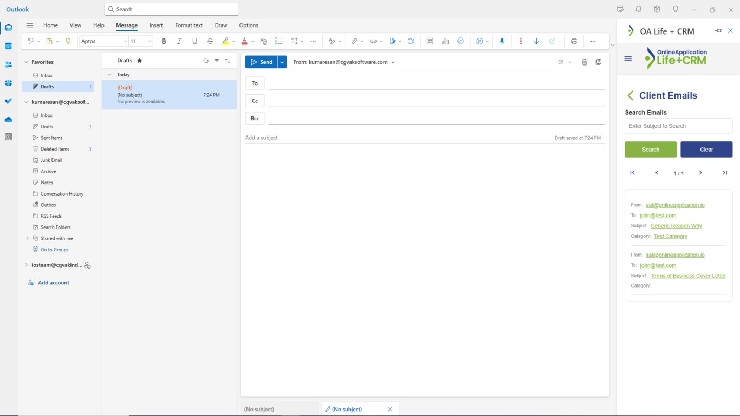Toggle the select-all icon in Drafts header
740x416 pixels.
(206, 61)
